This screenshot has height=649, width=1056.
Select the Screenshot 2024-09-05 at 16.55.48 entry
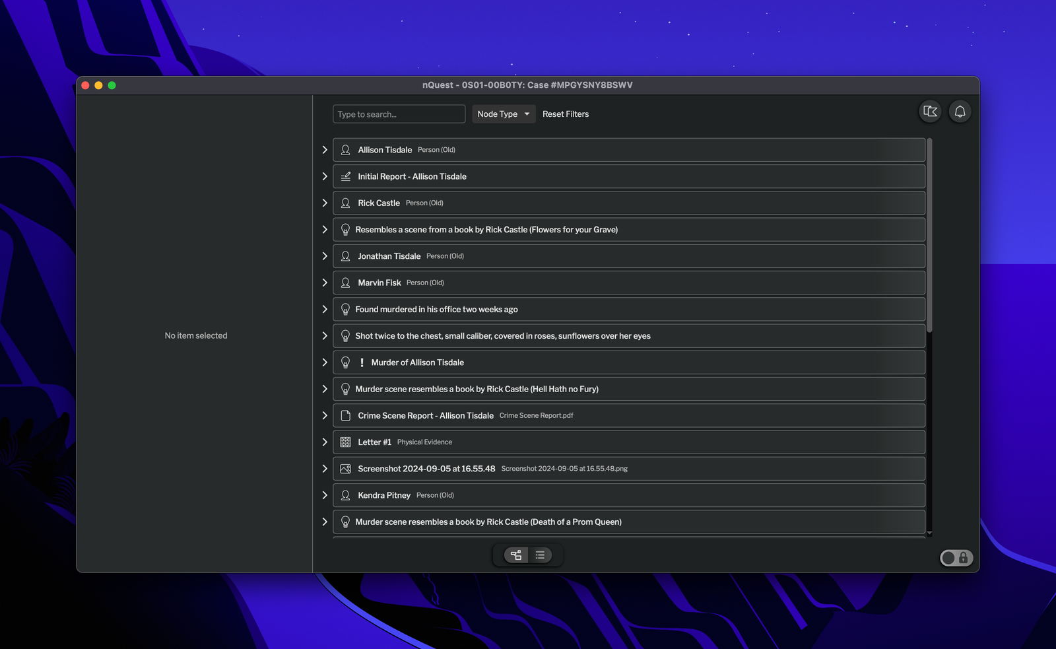point(629,469)
